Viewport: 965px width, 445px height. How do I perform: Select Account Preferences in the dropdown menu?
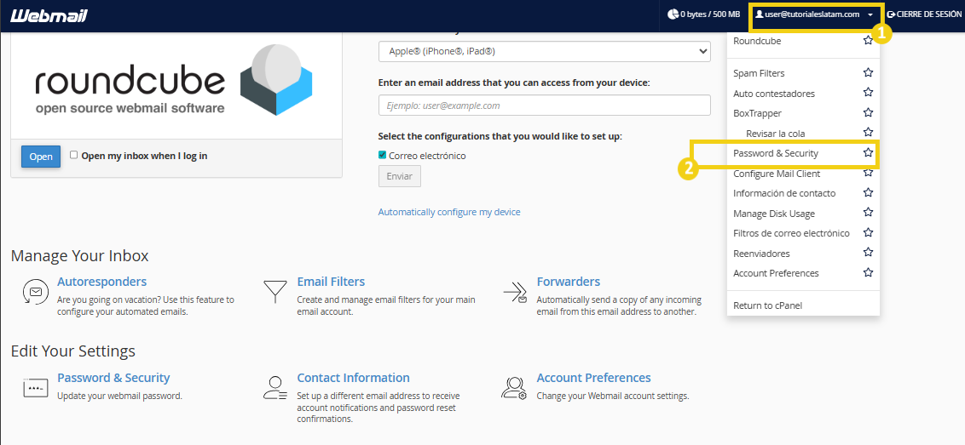tap(776, 273)
